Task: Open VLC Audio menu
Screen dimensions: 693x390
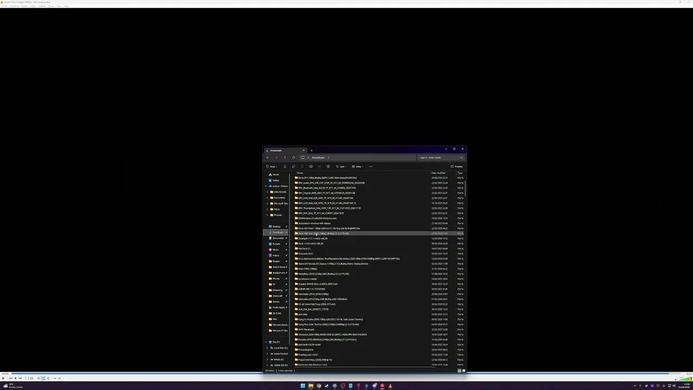Action: (24, 6)
